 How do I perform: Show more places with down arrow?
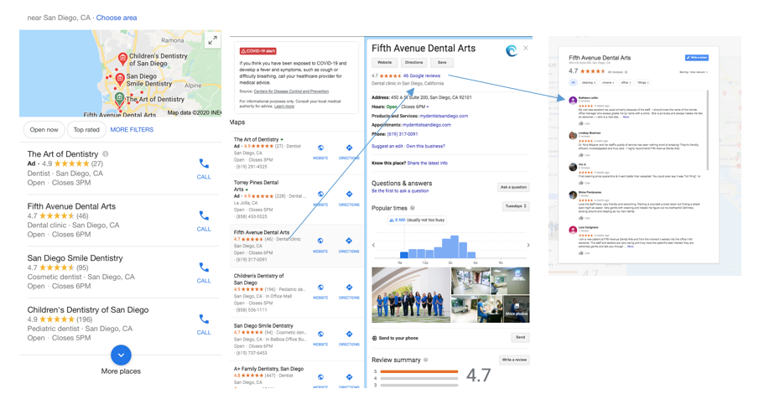121,355
